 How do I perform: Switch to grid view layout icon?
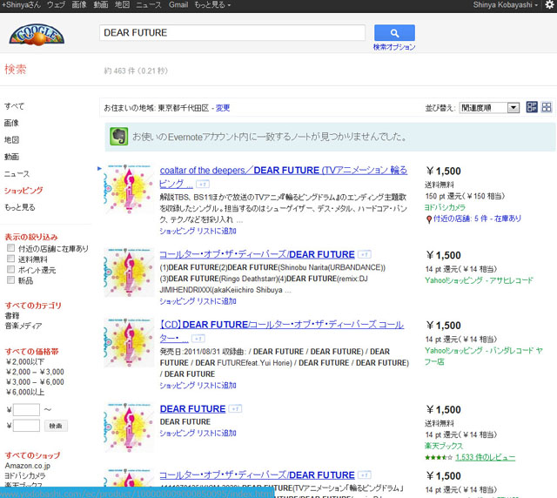click(547, 107)
